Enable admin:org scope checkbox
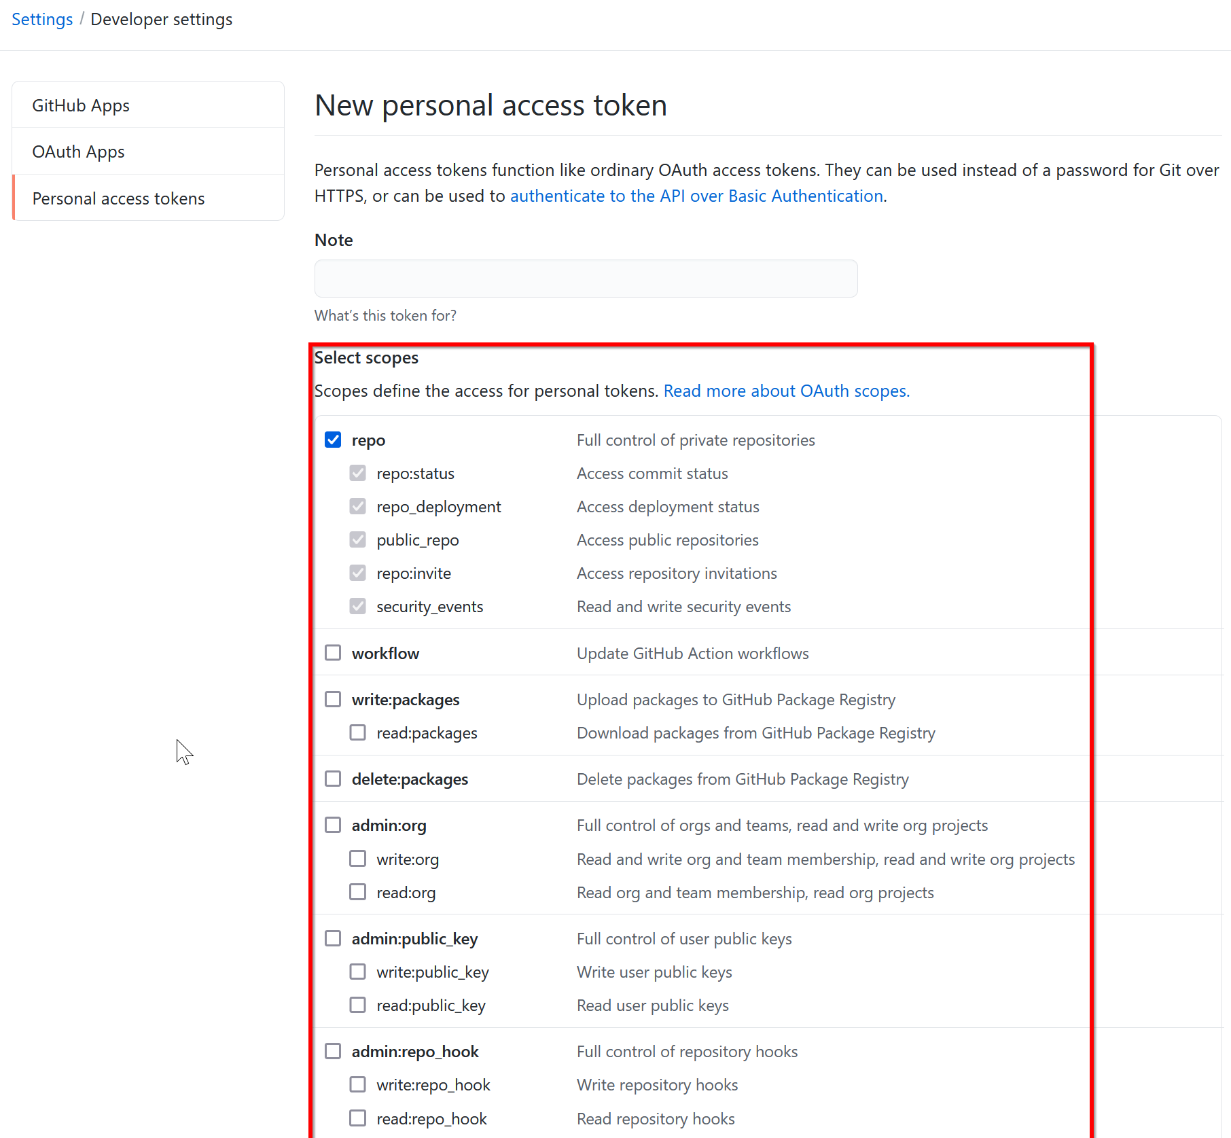1231x1138 pixels. coord(333,825)
